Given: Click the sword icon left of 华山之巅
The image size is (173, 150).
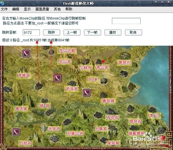Looking at the screenshot, I should [x=26, y=53].
